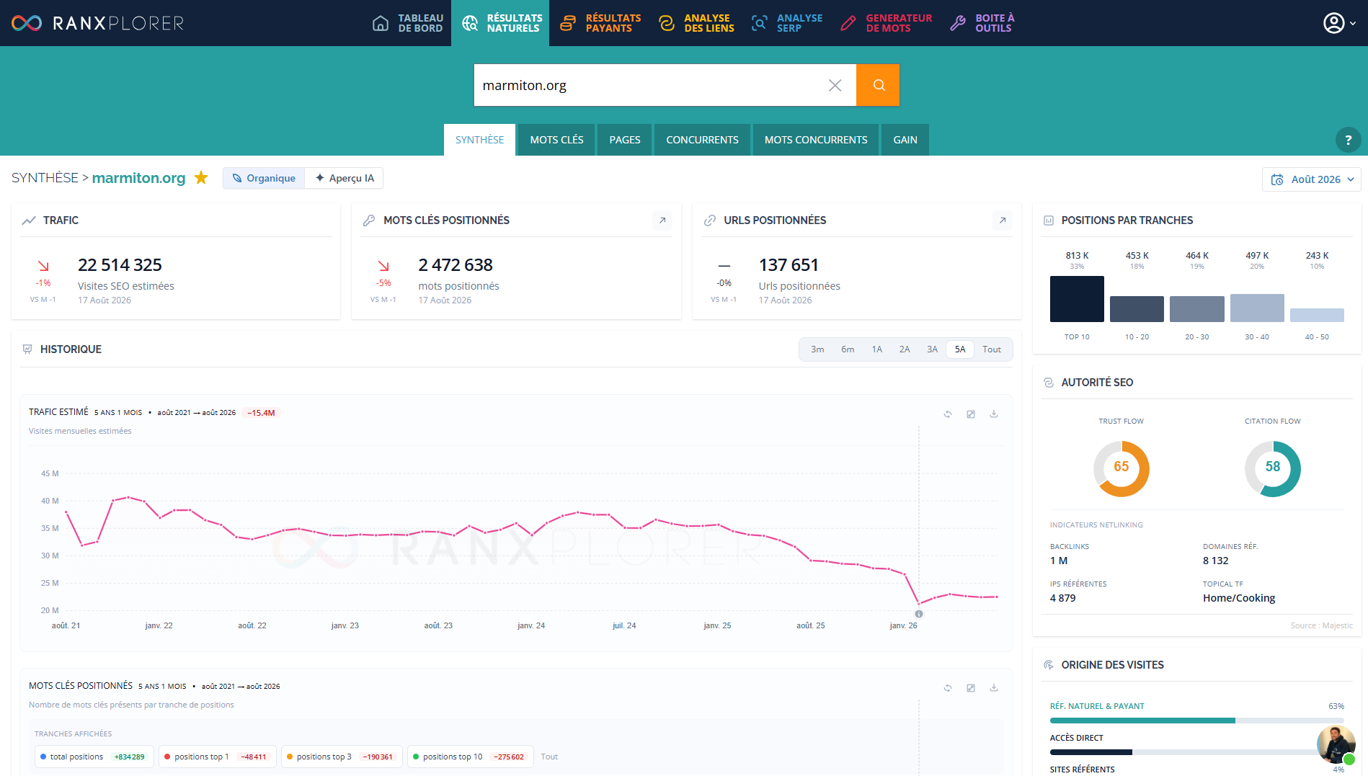This screenshot has width=1368, height=776.
Task: Select 1A history range
Action: 876,349
